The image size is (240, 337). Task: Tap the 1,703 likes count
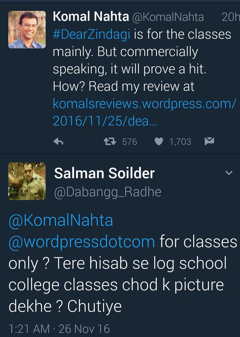[x=180, y=142]
